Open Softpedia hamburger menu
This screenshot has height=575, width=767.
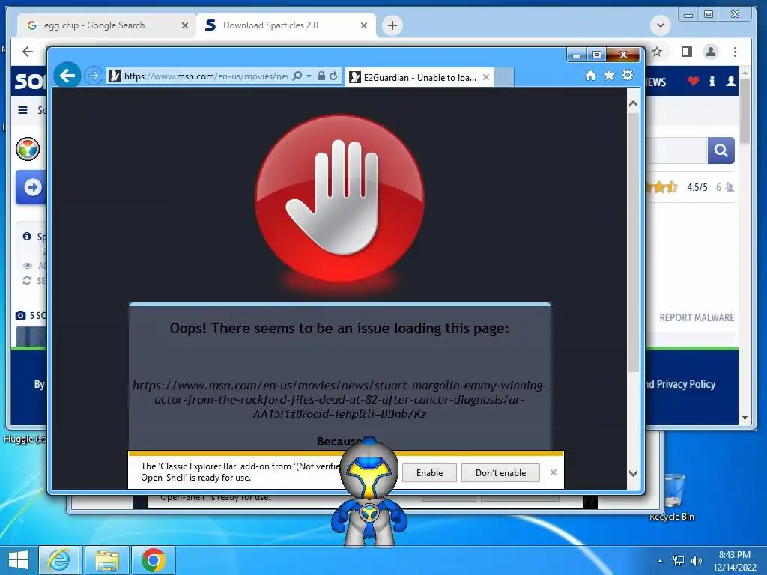22,110
